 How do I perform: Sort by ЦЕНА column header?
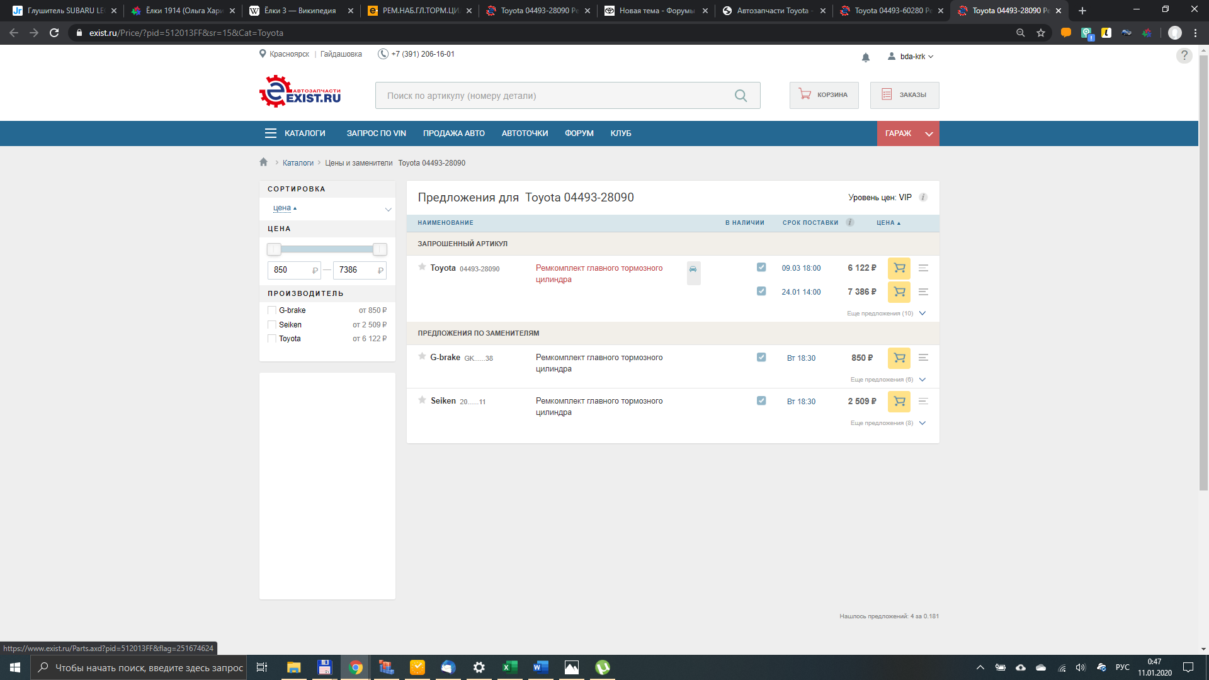pyautogui.click(x=888, y=223)
